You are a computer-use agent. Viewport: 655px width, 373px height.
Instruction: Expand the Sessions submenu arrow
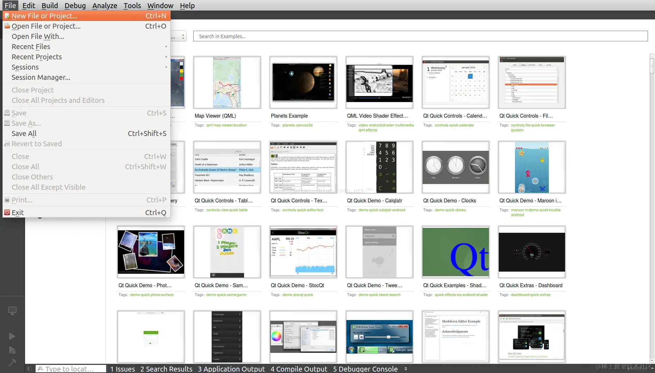coord(166,67)
